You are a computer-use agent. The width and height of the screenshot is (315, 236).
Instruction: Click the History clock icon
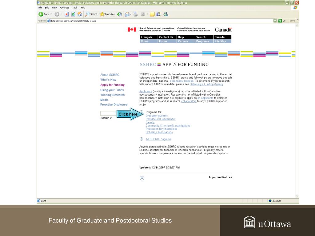(x=120, y=14)
